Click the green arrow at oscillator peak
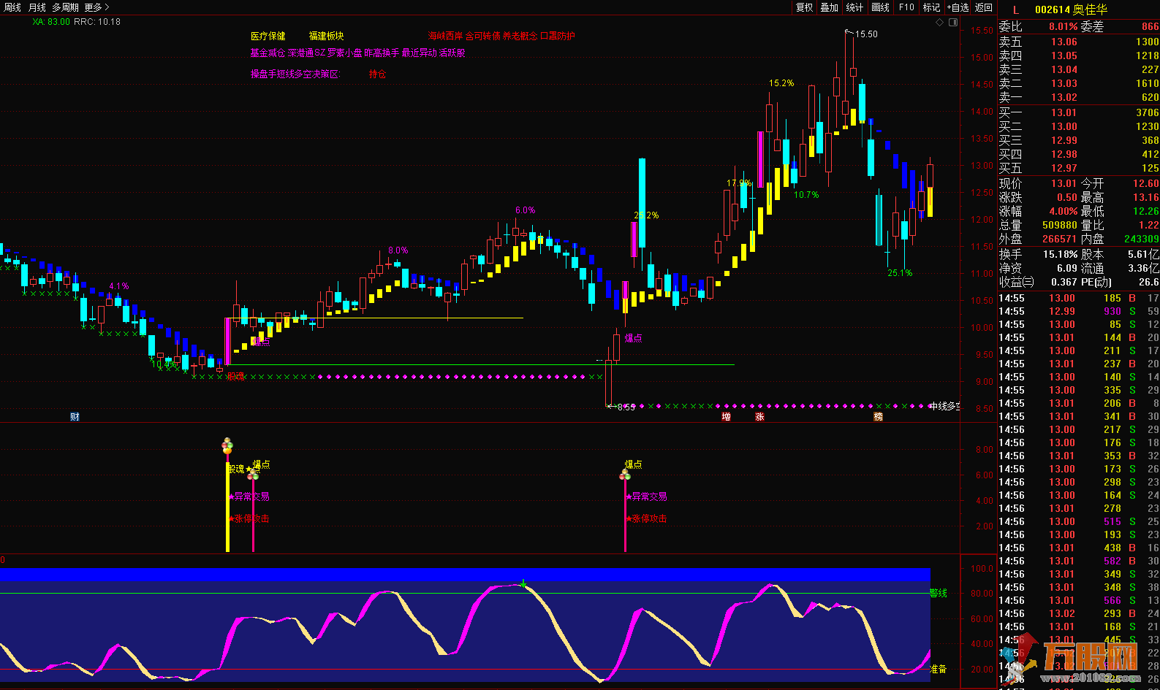 tap(523, 583)
